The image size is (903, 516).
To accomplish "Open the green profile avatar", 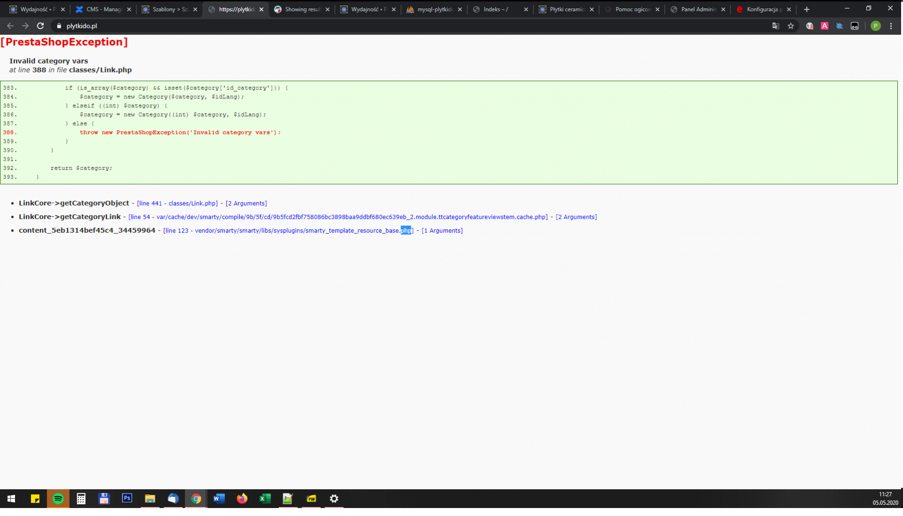I will pos(875,26).
